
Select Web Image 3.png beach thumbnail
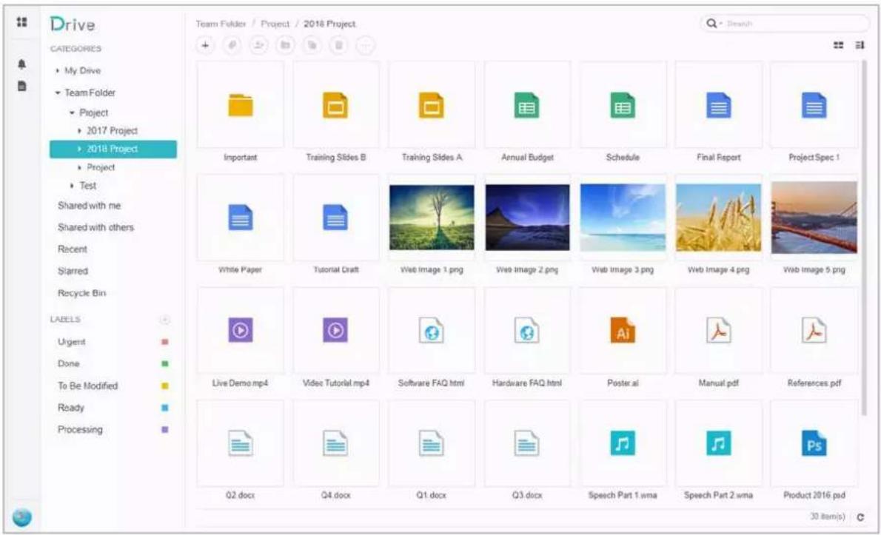coord(623,218)
